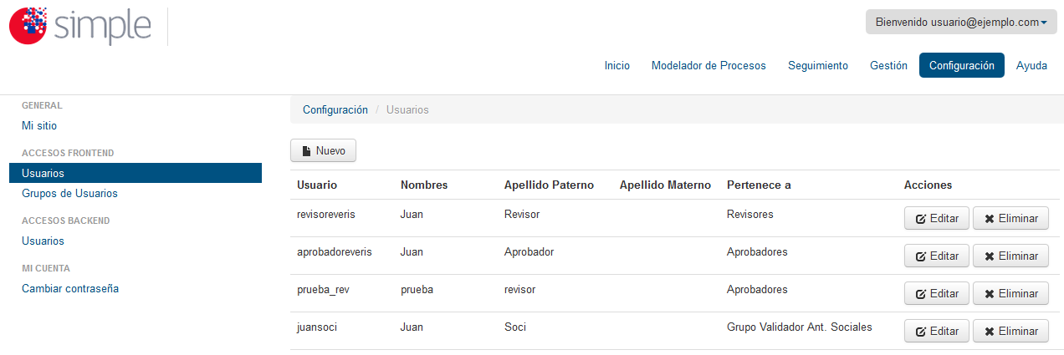Click the file icon on the Nuevo button
Screen dimensions: 1064x355
pos(306,151)
